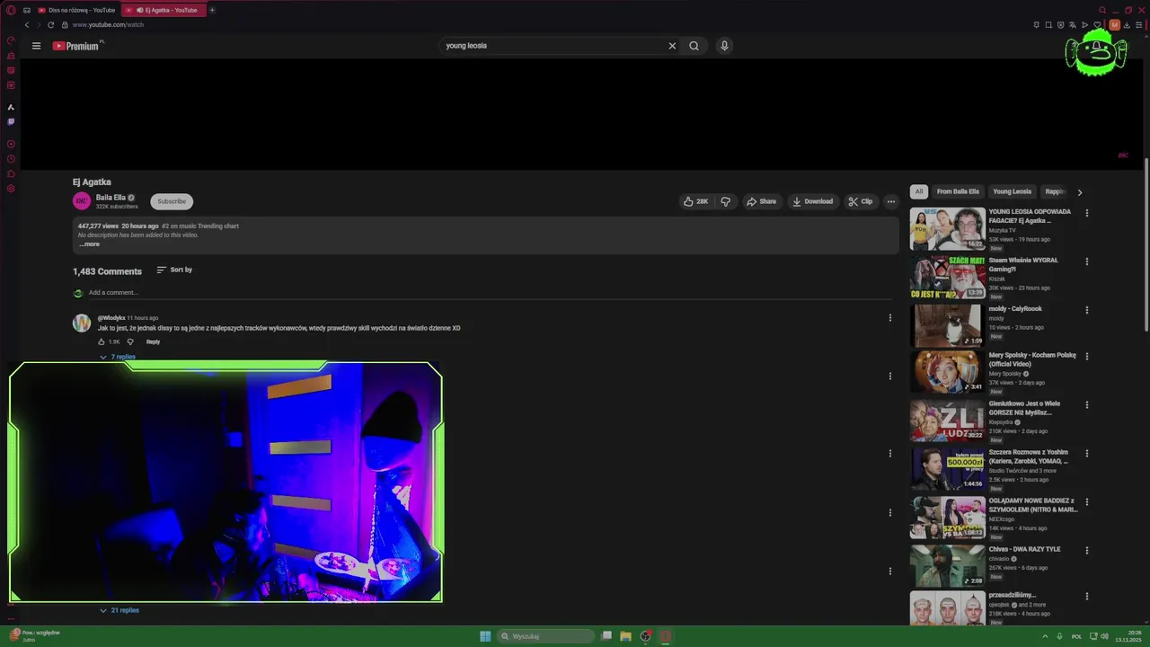1150x647 pixels.
Task: Add page to bookmarks heart icon
Action: pyautogui.click(x=1097, y=25)
